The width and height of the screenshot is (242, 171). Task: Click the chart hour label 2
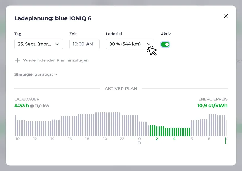click(157, 139)
